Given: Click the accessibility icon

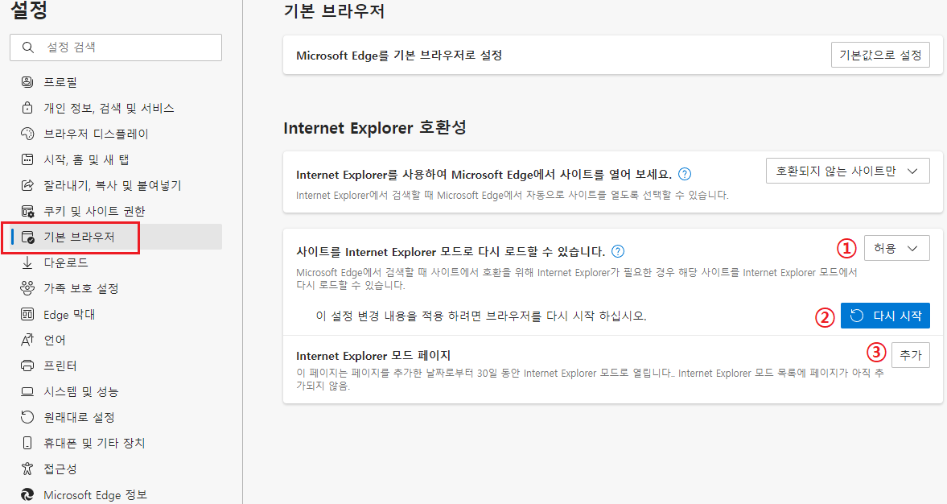Looking at the screenshot, I should pyautogui.click(x=27, y=469).
